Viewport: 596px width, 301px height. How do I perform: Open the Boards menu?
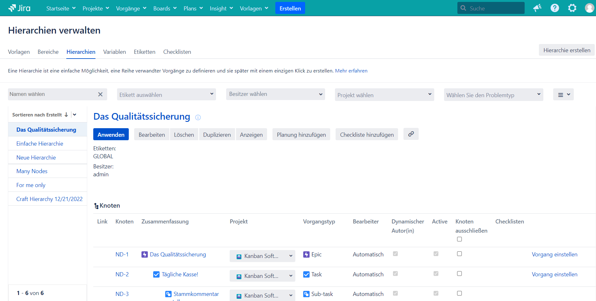click(165, 9)
